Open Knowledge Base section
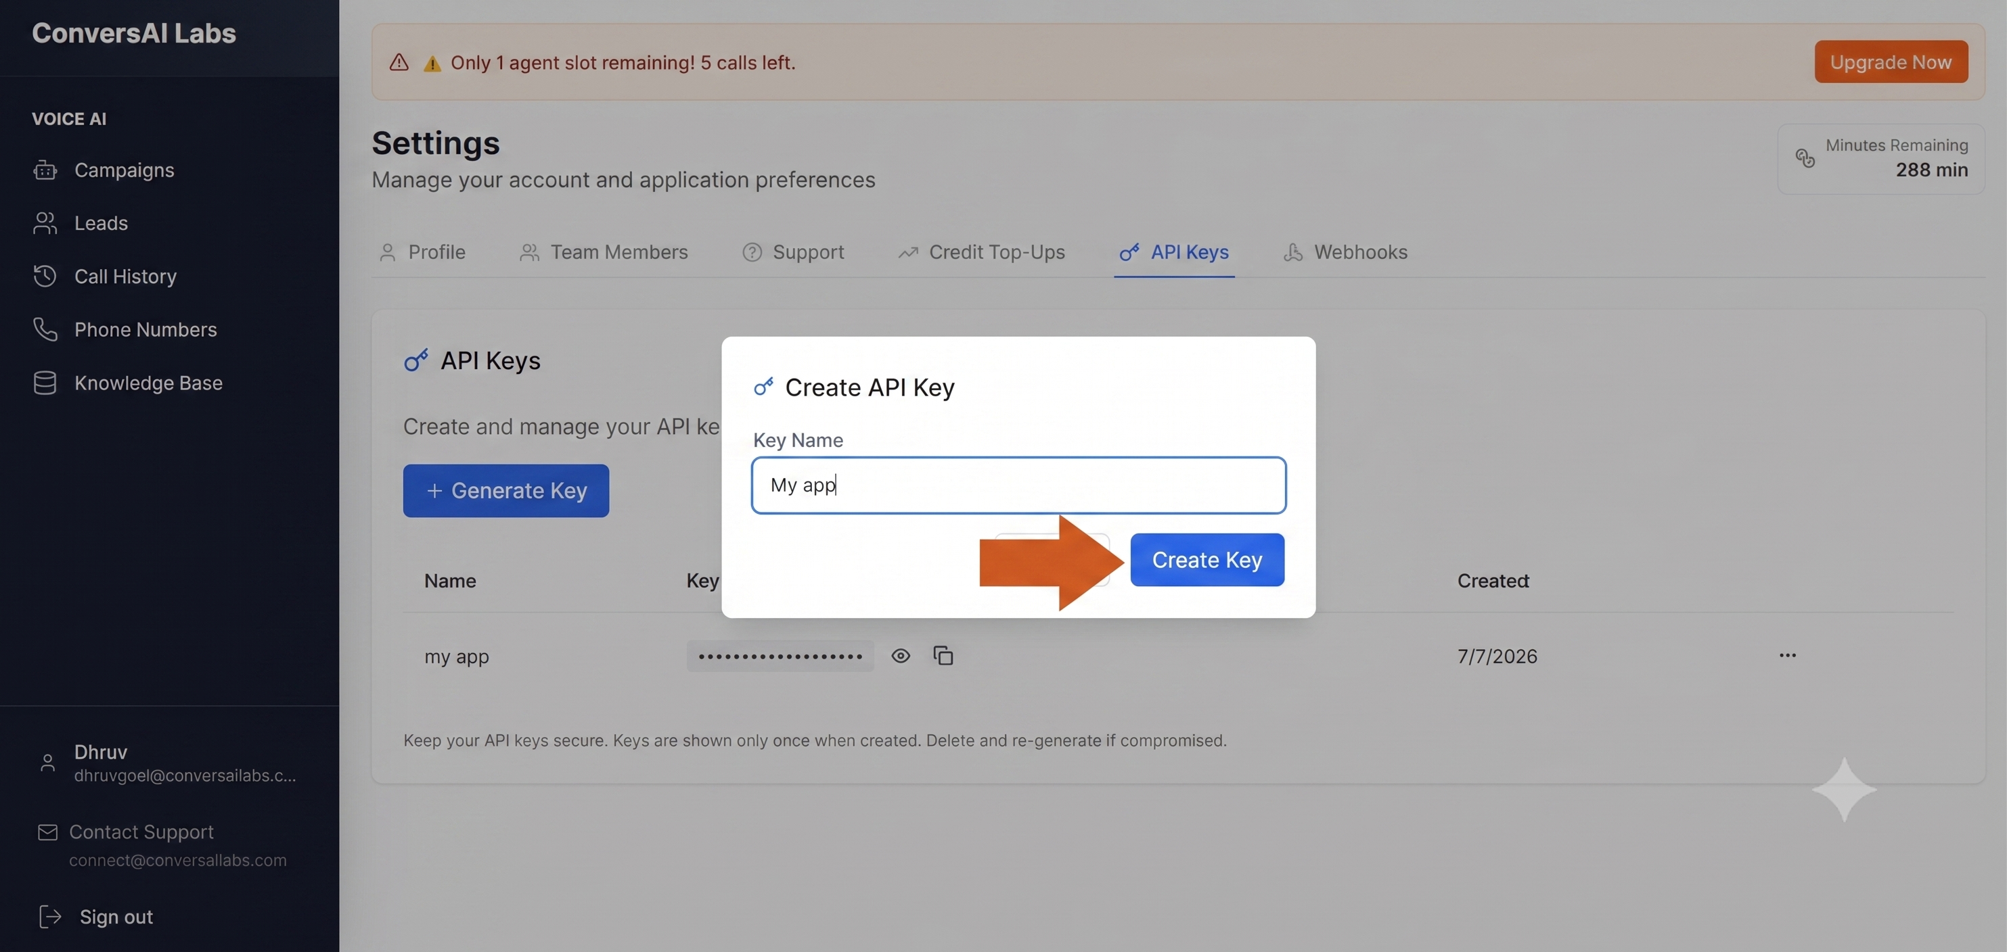The height and width of the screenshot is (952, 2007). 148,382
